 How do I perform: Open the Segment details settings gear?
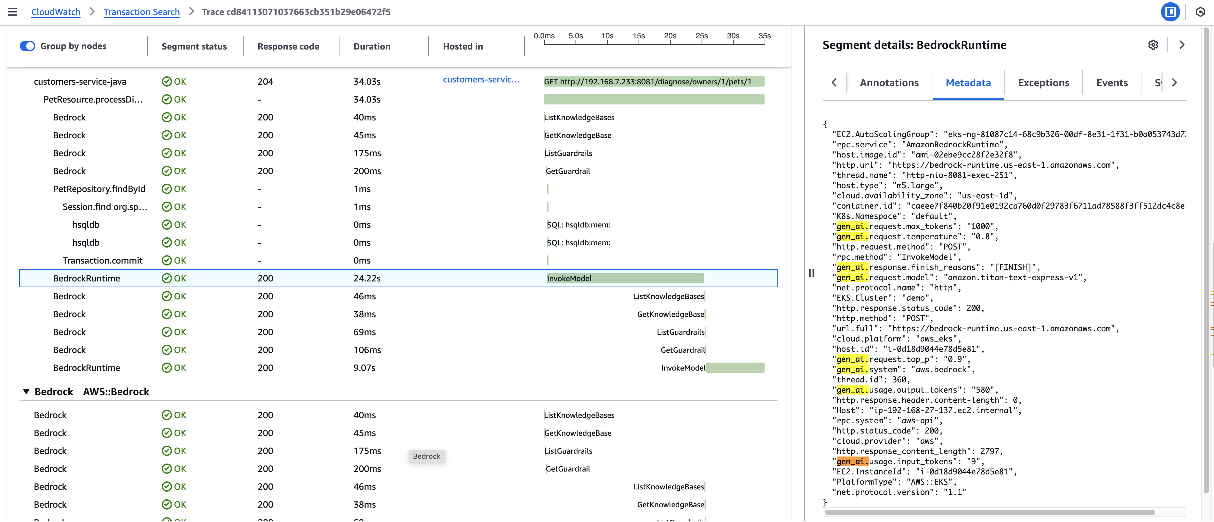click(1153, 45)
